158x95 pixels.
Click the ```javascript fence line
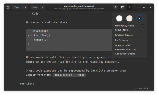(x=38, y=31)
